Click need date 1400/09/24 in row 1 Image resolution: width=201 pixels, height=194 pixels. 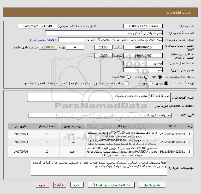pos(21,134)
